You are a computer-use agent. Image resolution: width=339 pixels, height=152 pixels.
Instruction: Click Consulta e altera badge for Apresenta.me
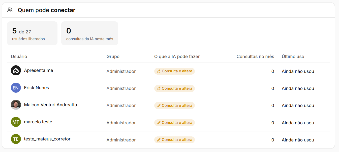174,71
